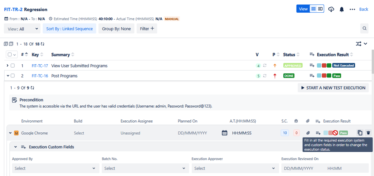Delete the Google Chrome execution with trash icon
The height and width of the screenshot is (176, 374).
(x=368, y=133)
